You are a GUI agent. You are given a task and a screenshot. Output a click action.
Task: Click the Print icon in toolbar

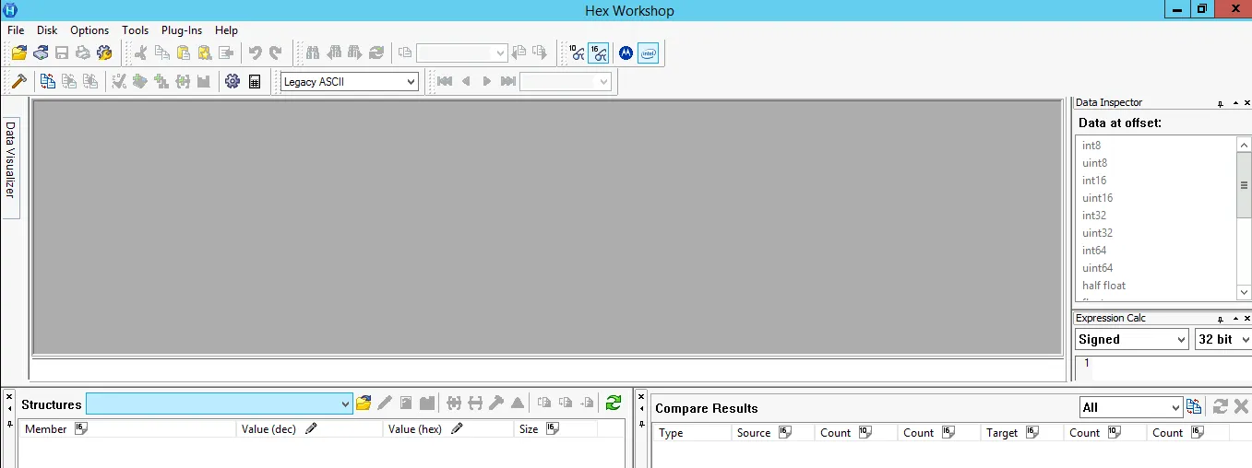pyautogui.click(x=83, y=53)
